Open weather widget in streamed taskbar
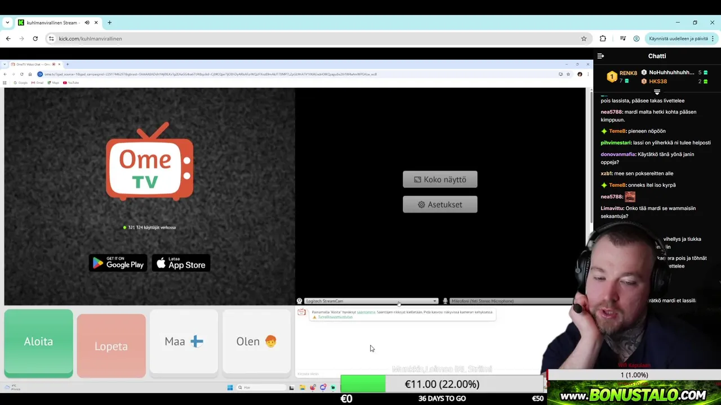This screenshot has width=721, height=405. [12, 388]
